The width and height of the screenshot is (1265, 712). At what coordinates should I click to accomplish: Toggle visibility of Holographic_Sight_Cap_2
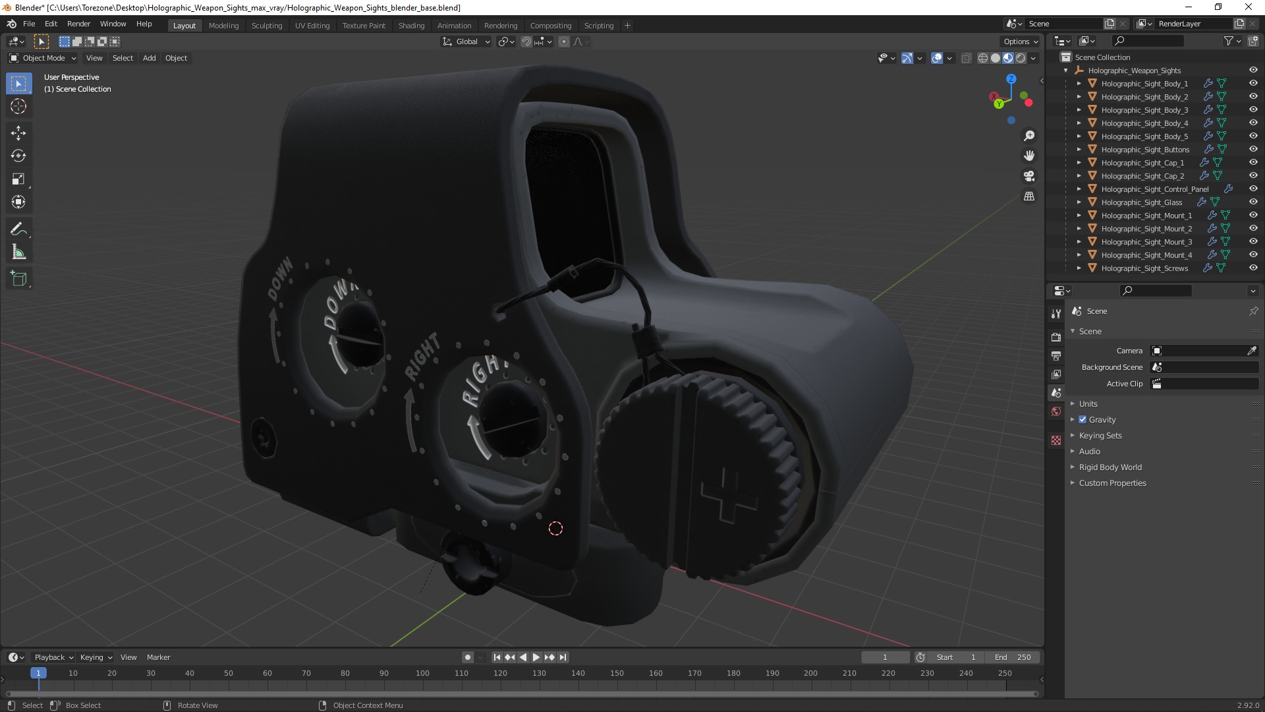1253,175
